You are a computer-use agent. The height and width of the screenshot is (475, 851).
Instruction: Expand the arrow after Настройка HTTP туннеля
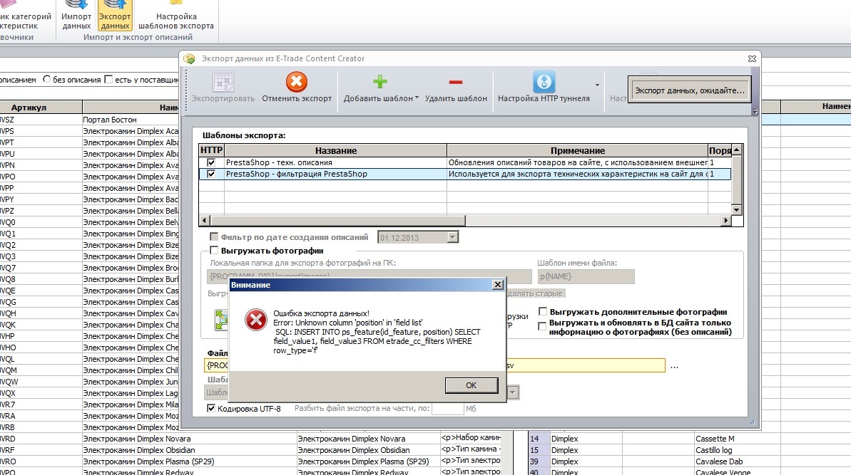[597, 85]
